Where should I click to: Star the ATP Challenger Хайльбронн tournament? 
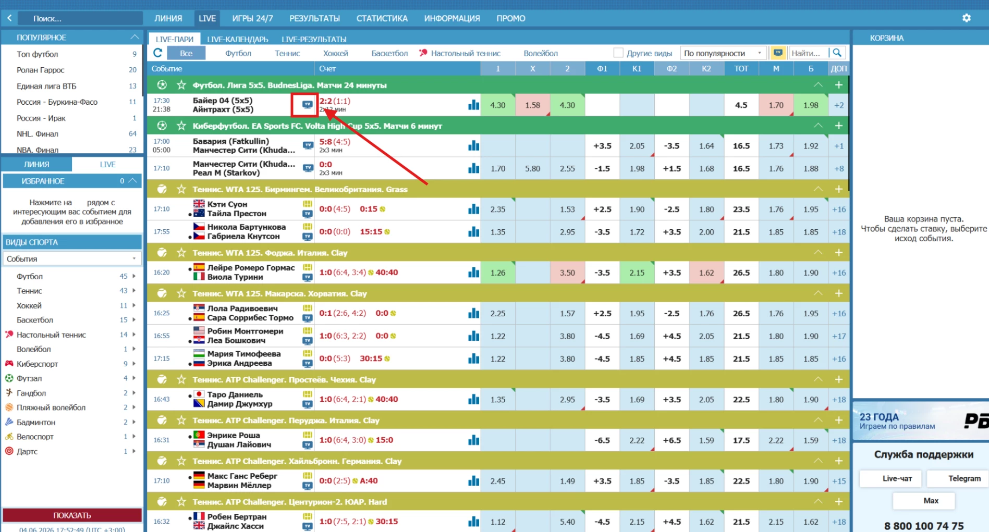tap(181, 461)
